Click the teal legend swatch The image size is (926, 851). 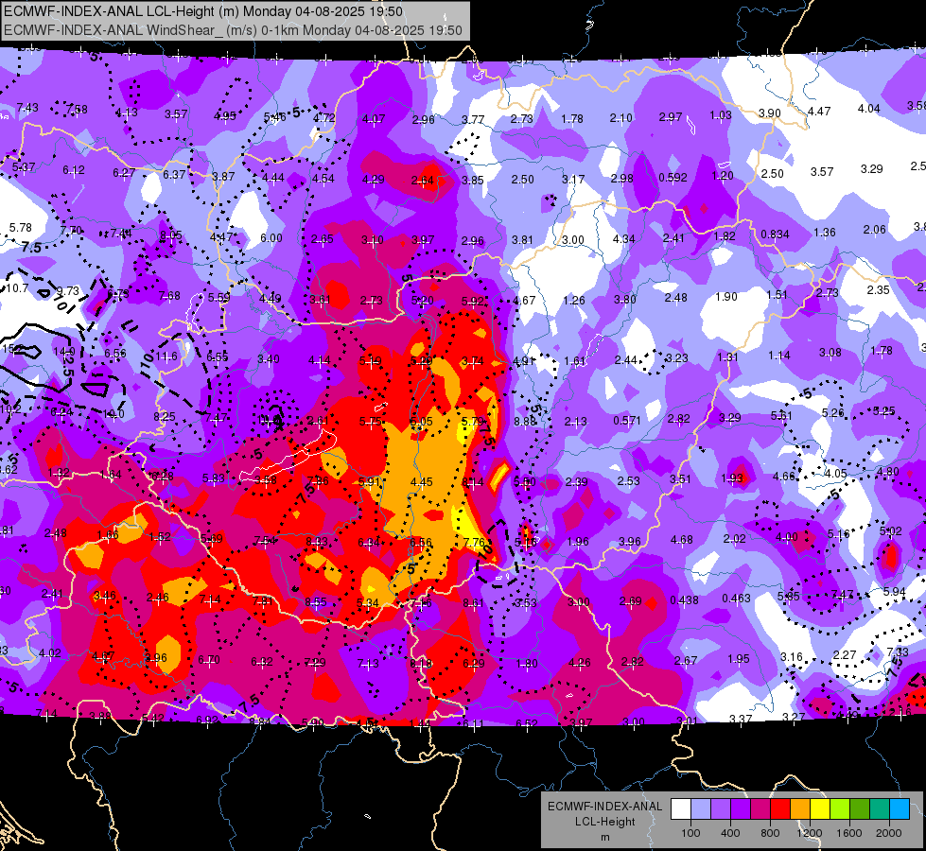click(x=880, y=809)
